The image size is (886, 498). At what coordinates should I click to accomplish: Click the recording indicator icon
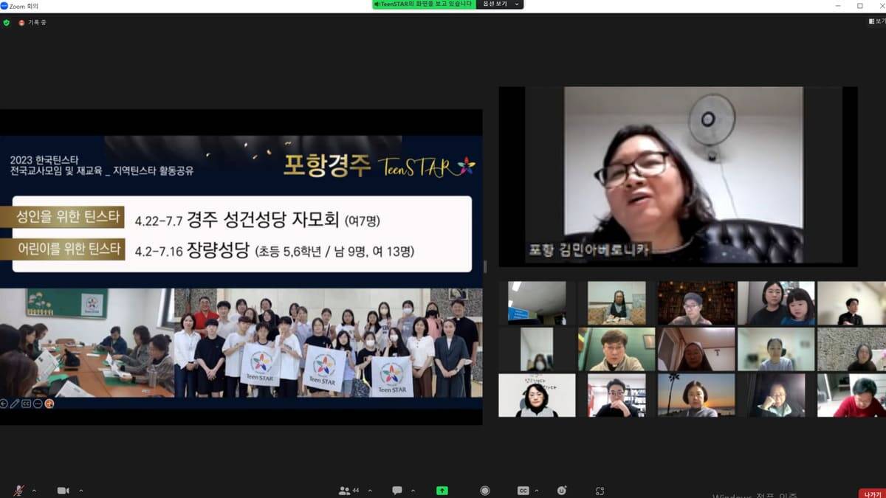(x=21, y=23)
